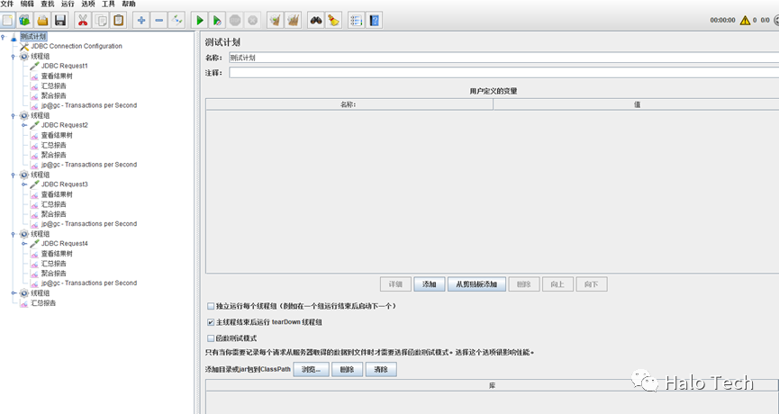The height and width of the screenshot is (414, 779).
Task: Open the 工具 menu
Action: tap(108, 4)
